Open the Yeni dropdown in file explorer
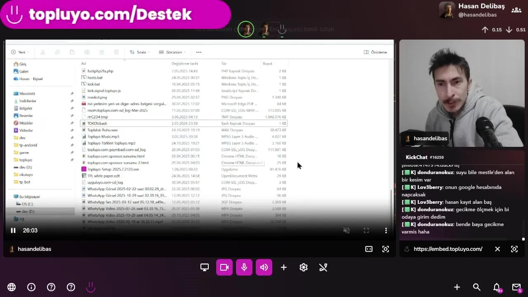Screen dimensions: 528x297 [x=20, y=52]
